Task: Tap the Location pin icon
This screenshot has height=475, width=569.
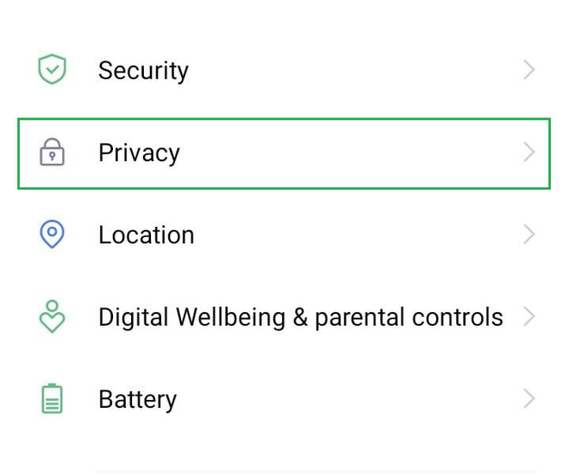Action: click(x=53, y=234)
